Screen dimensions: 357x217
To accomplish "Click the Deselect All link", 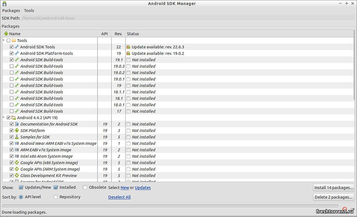I will (119, 197).
